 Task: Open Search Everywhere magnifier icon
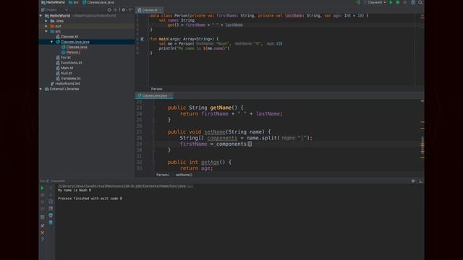[420, 2]
